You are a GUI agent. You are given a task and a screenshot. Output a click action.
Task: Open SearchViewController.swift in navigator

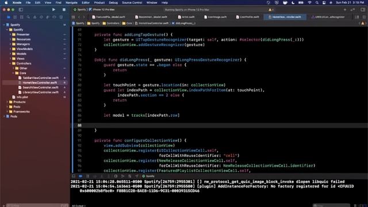coord(40,87)
